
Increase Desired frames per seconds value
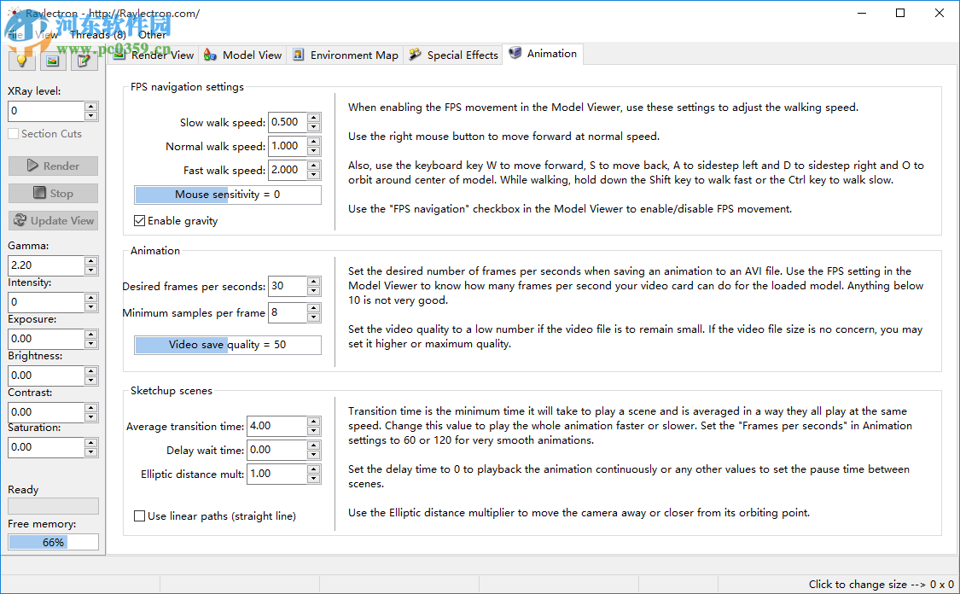pyautogui.click(x=313, y=282)
